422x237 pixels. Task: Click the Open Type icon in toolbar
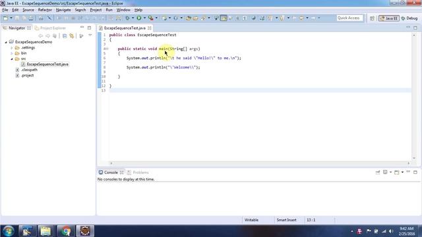click(189, 18)
